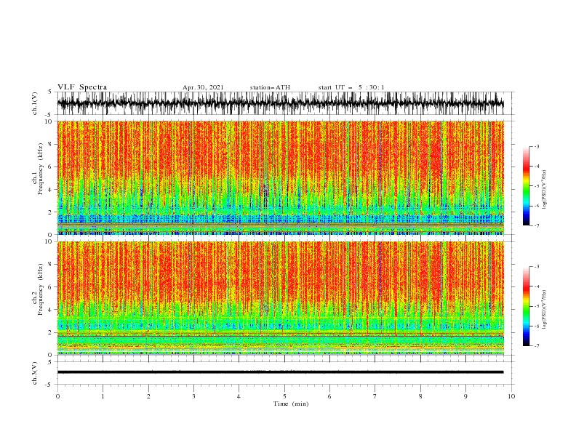This screenshot has width=576, height=445.
Task: Click the "6" kHz tick on ch.2 frequency axis
Action: coord(50,287)
